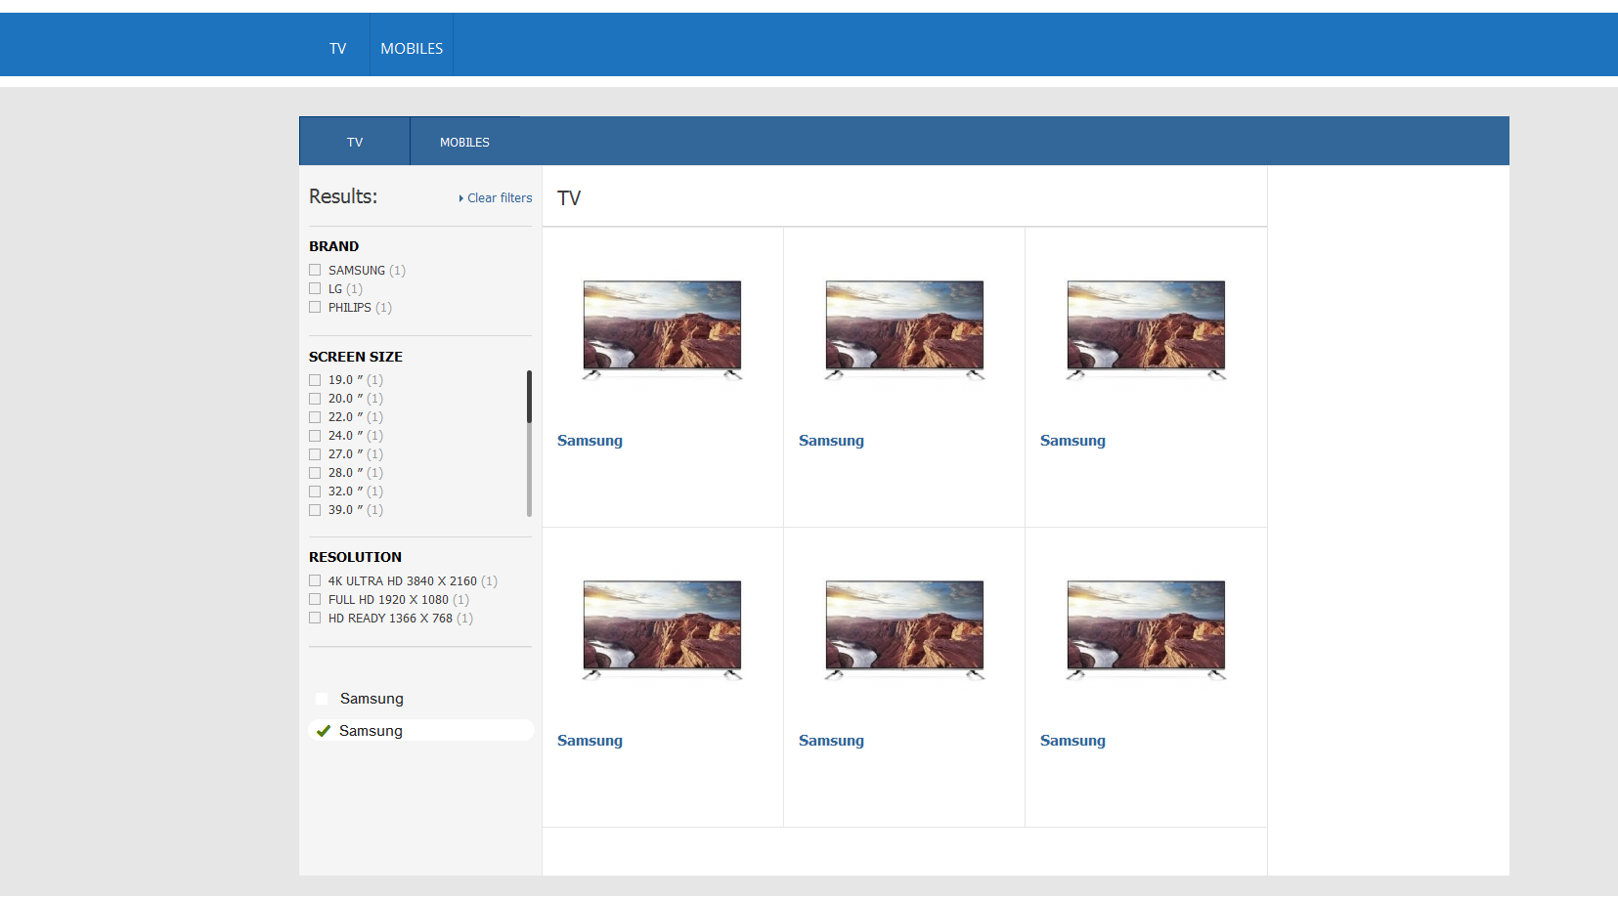
Task: Open MOBILES in the top blue bar
Action: [x=412, y=48]
